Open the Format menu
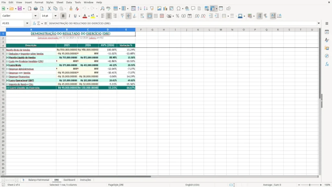The width and height of the screenshot is (332, 187). tap(39, 2)
